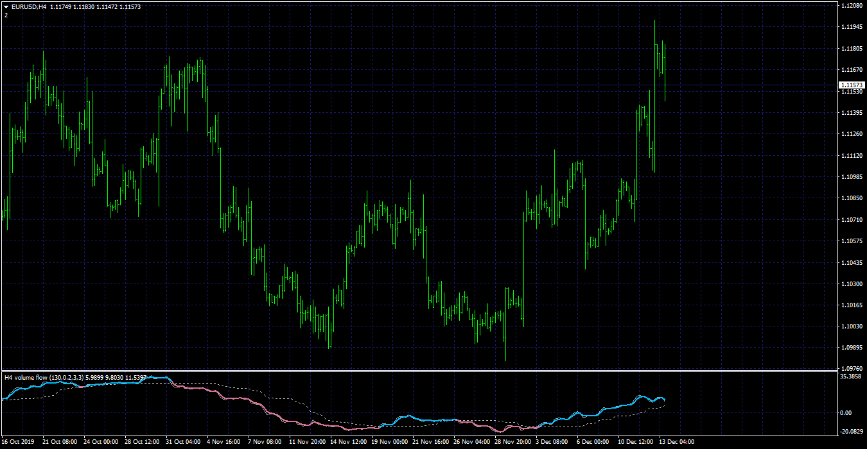
Task: Click the 1.11120 price scale label
Action: coord(851,155)
